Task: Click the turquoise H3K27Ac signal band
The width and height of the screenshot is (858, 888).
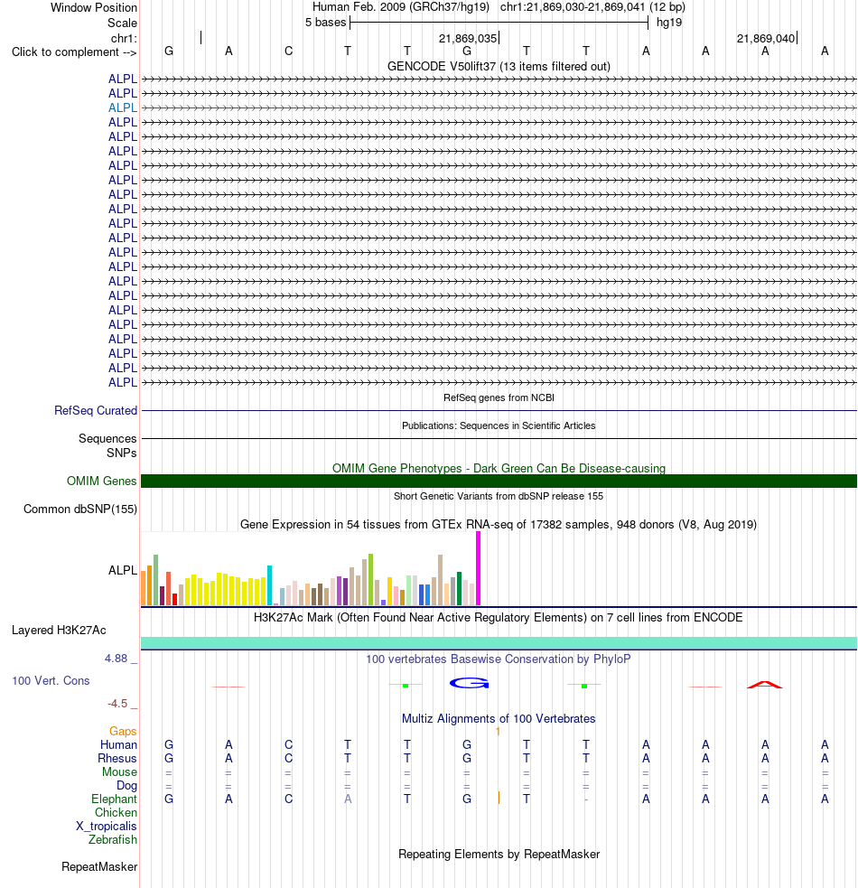Action: click(x=499, y=643)
